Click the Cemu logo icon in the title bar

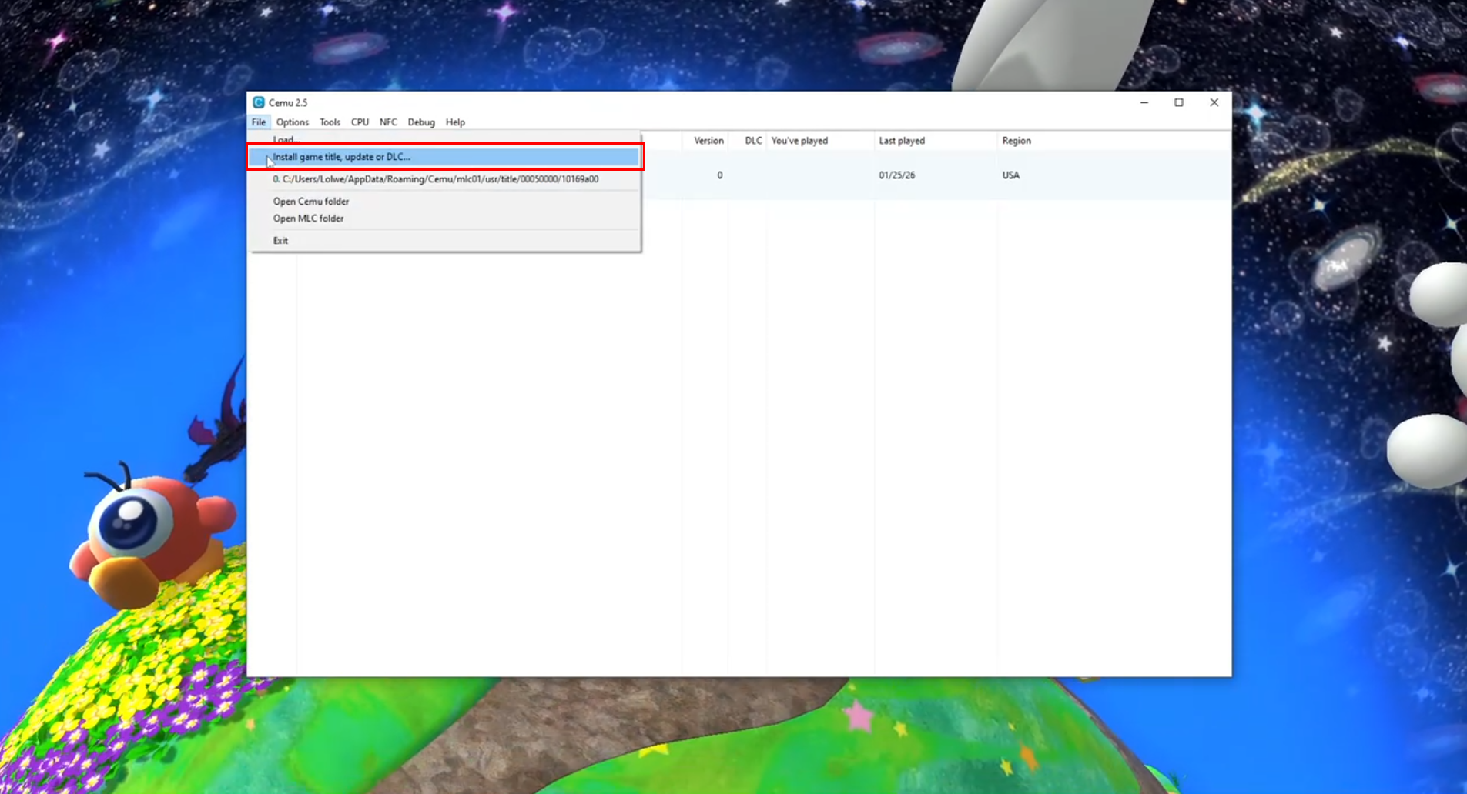pyautogui.click(x=260, y=102)
